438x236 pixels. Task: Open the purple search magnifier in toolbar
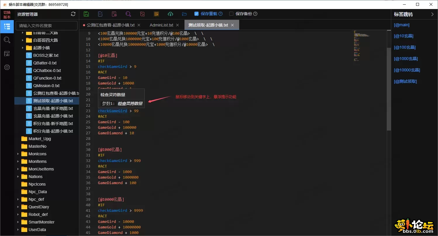tap(128, 14)
